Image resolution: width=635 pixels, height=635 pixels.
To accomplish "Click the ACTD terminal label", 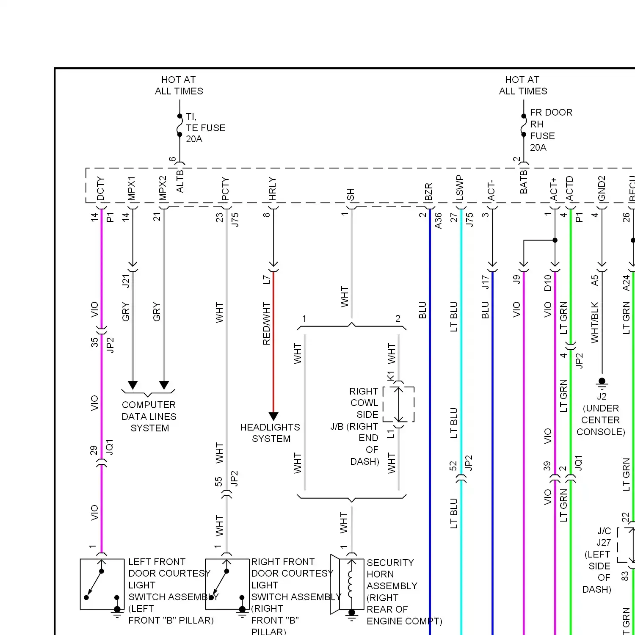I will pos(569,189).
